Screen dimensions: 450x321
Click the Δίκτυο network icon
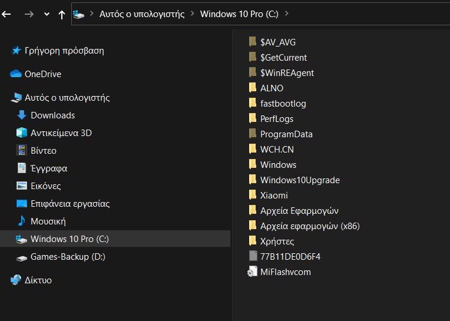16,280
